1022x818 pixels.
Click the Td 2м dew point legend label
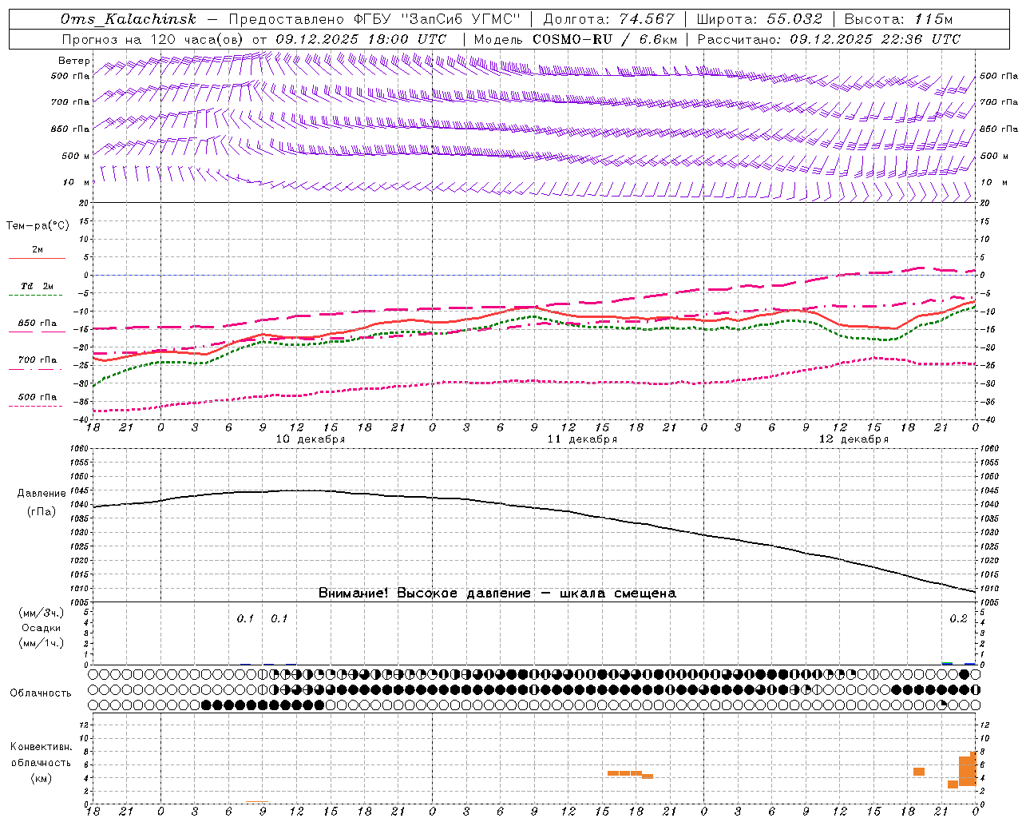coord(37,286)
